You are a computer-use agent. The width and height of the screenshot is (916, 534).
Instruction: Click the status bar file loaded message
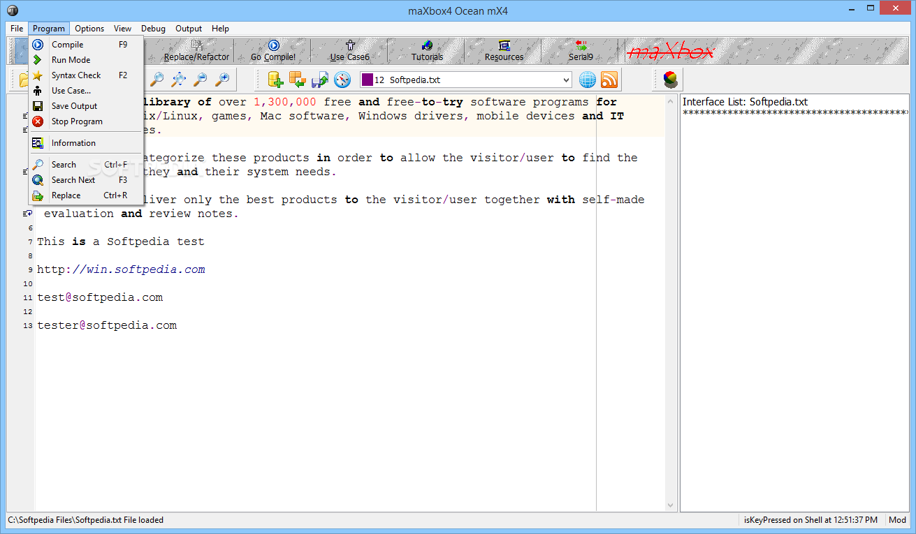coord(85,520)
